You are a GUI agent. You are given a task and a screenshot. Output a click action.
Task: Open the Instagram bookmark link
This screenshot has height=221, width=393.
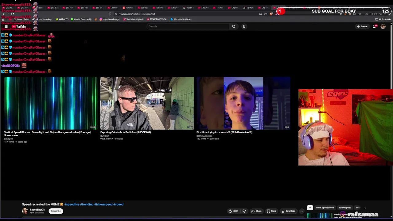[x=110, y=19]
